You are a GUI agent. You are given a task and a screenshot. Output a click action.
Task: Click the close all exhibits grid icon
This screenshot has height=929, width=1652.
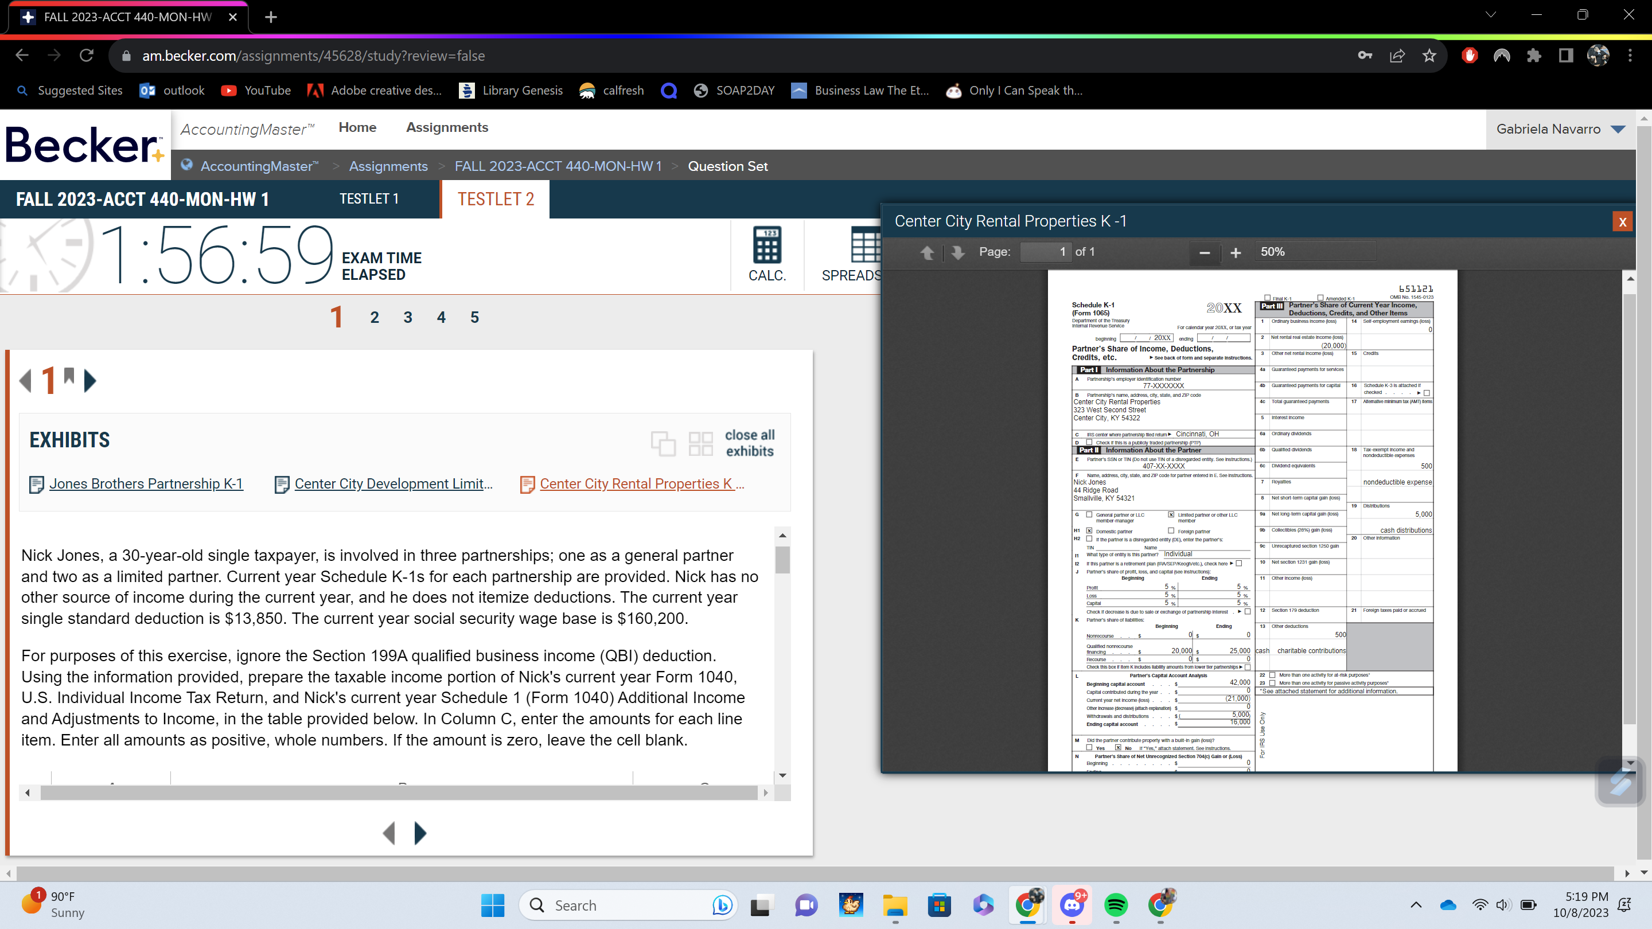(x=700, y=443)
